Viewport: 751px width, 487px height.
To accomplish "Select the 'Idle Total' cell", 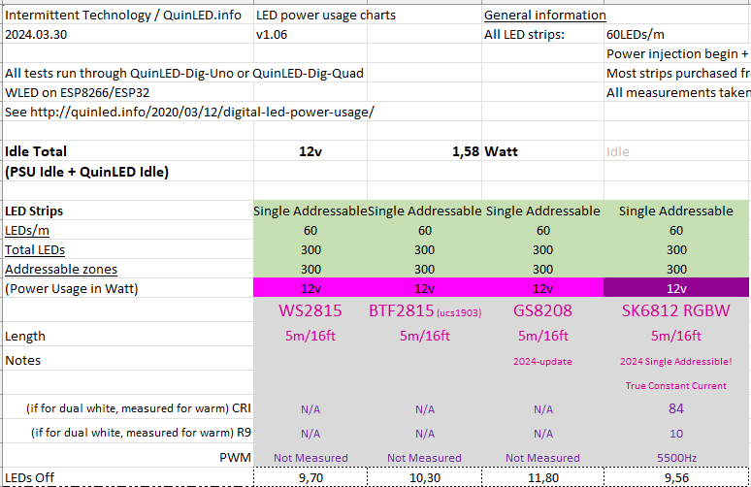I will tap(36, 151).
